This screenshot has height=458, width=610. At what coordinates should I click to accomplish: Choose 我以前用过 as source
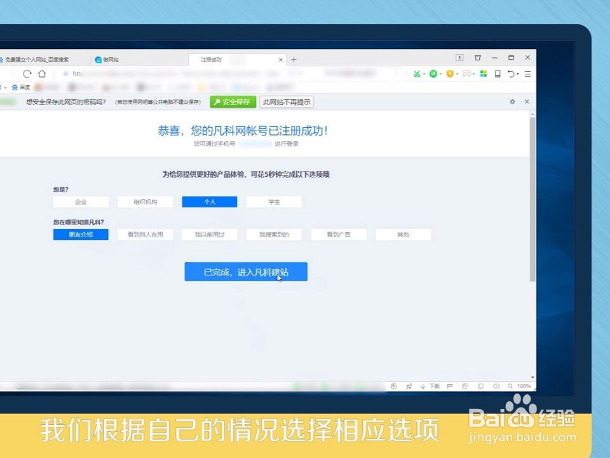(x=210, y=235)
